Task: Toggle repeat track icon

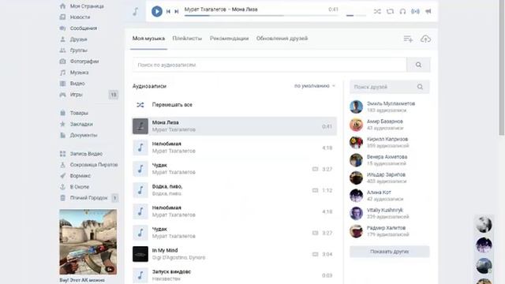Action: [x=390, y=12]
